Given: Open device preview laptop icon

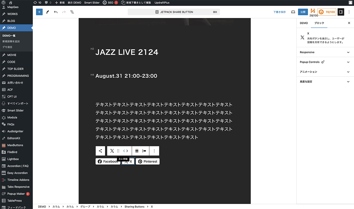Looking at the screenshot, I should [x=293, y=12].
